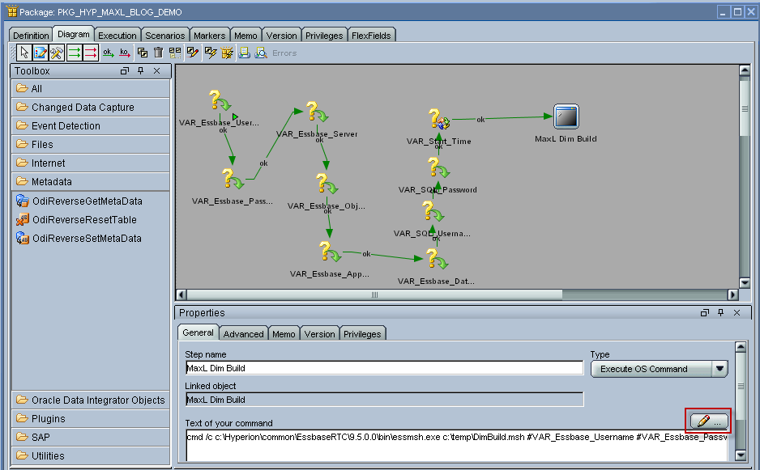Screen dimensions: 760x470
Task: Select the MaxL Dim Build step icon
Action: 566,116
